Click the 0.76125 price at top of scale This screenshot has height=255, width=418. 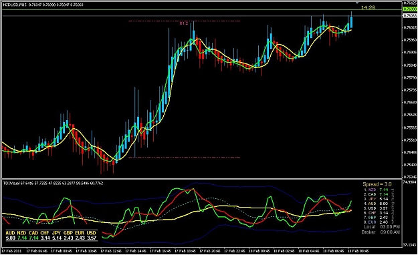coord(410,3)
